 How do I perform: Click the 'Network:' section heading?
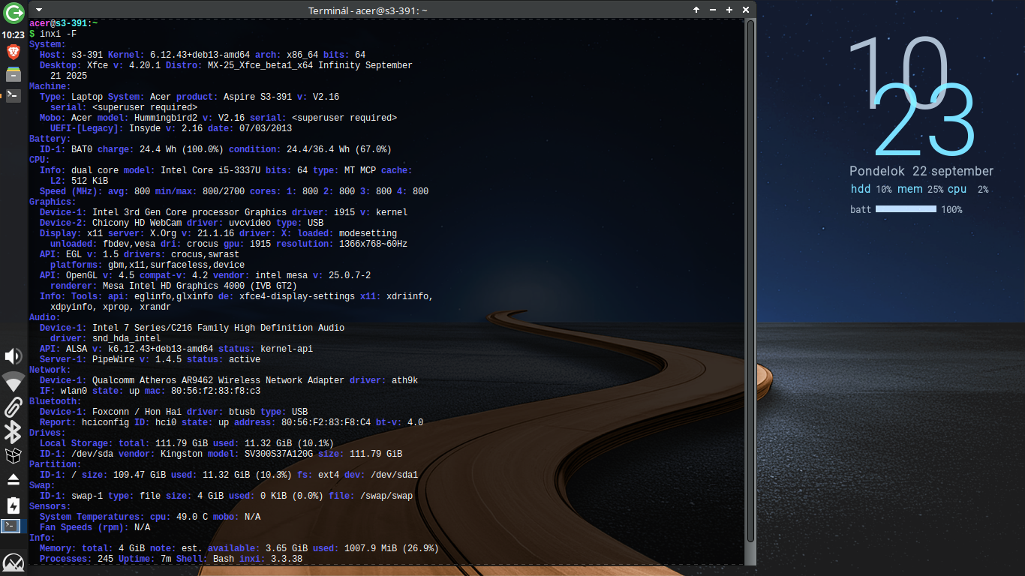(50, 370)
